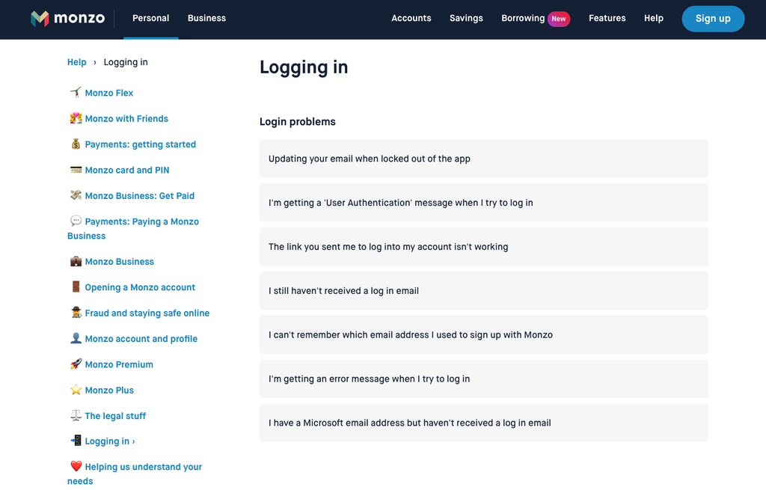This screenshot has width=766, height=490.
Task: Expand 'I still haven't received a log in email'
Action: tap(483, 291)
